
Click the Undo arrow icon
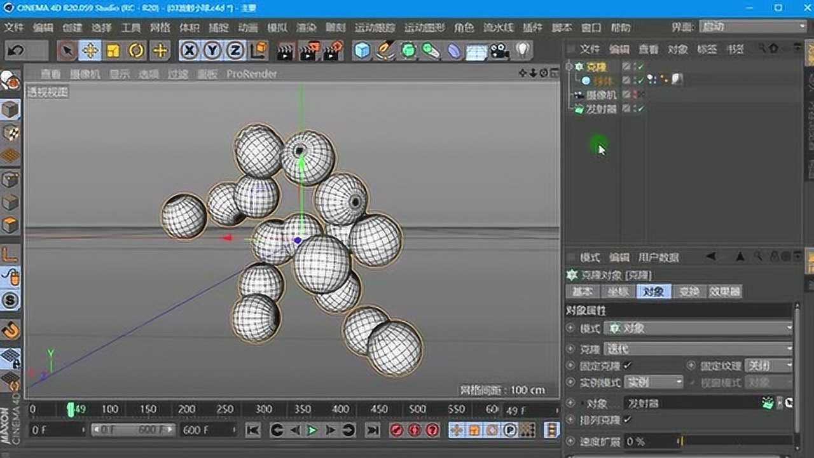click(x=15, y=50)
